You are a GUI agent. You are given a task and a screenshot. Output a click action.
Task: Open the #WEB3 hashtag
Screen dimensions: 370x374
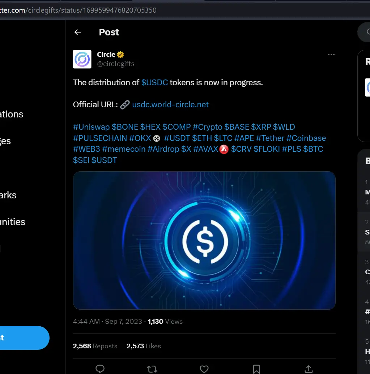point(86,149)
